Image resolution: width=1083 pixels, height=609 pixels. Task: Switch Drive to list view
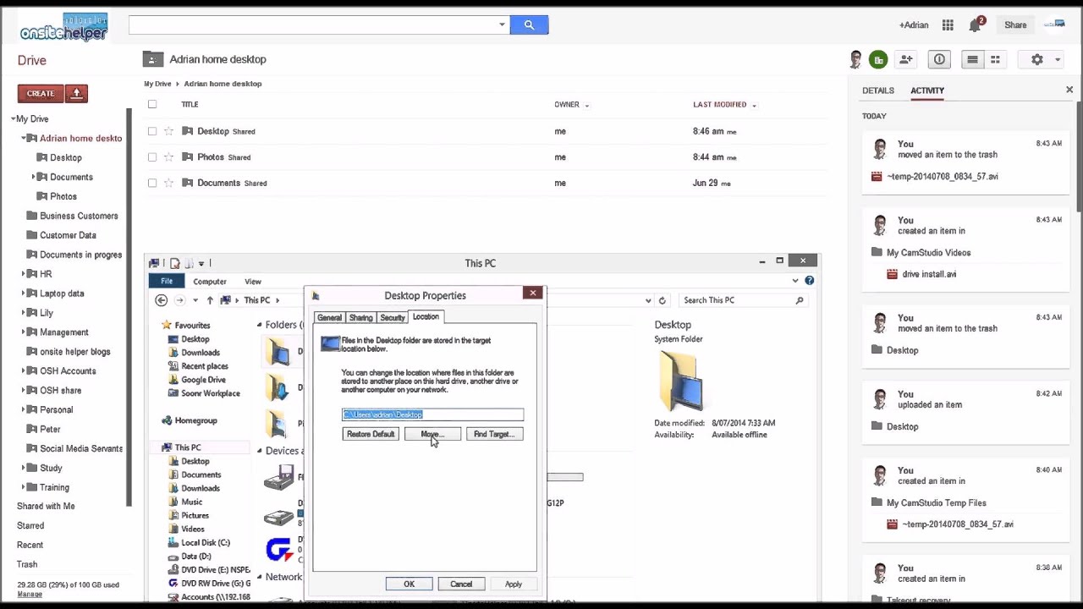coord(972,59)
